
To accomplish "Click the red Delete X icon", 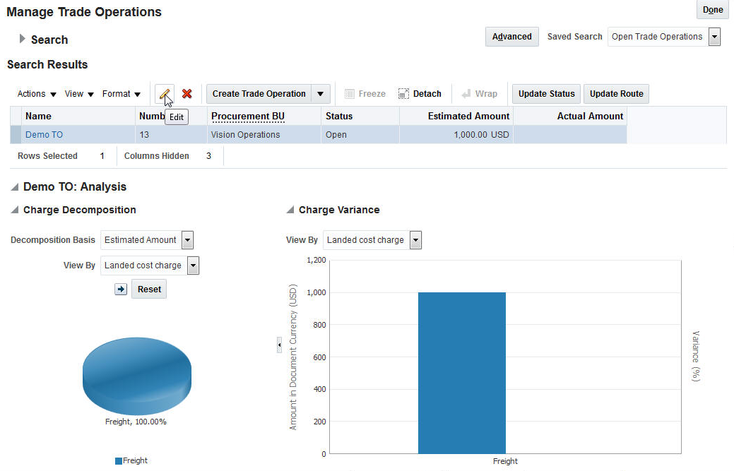I will coord(187,94).
